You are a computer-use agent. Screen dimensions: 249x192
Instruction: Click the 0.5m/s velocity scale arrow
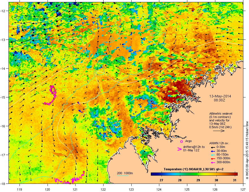coord(219,131)
